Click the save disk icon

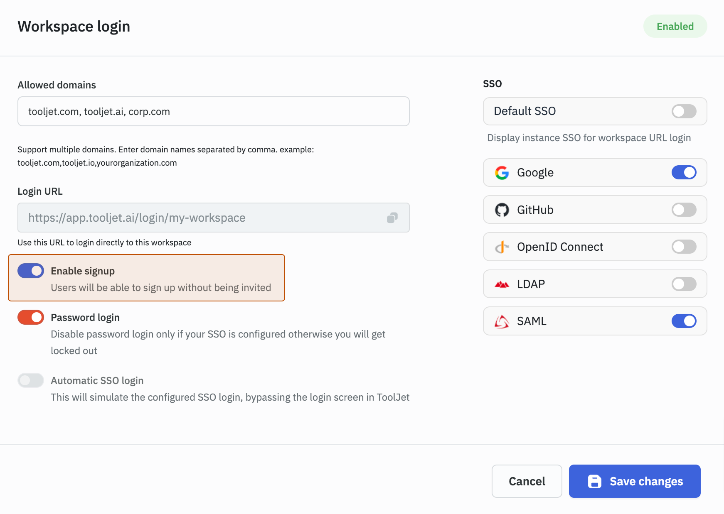point(595,481)
